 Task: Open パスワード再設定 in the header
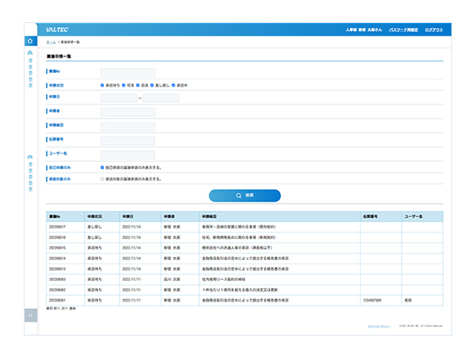pyautogui.click(x=402, y=29)
